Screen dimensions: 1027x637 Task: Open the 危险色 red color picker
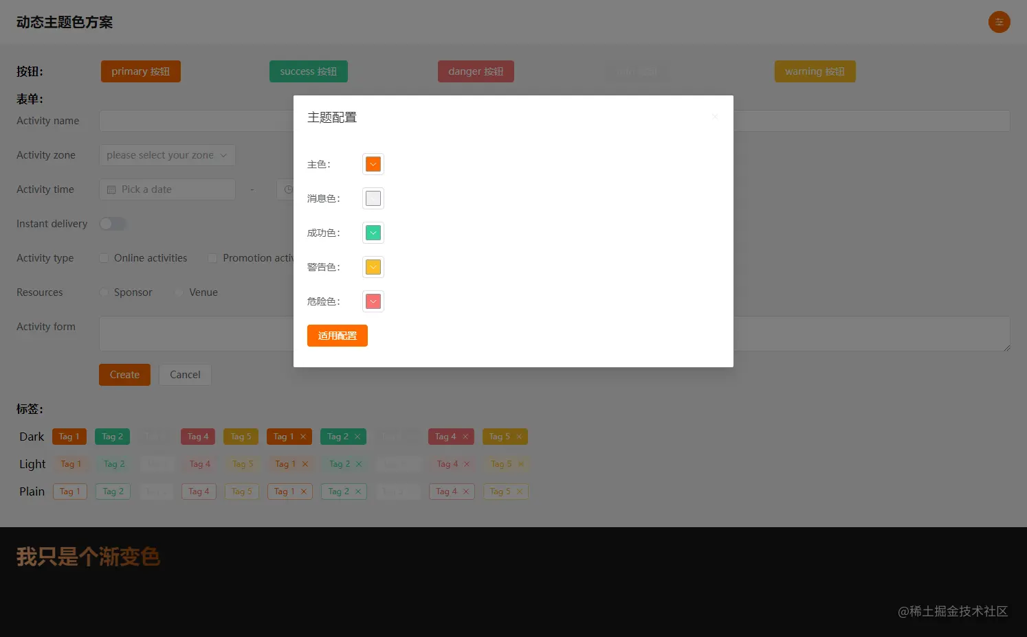pyautogui.click(x=373, y=301)
